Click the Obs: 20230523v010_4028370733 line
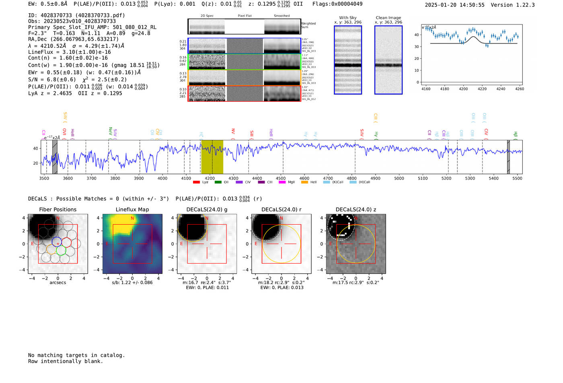This screenshot has height=383, width=563. (72, 21)
